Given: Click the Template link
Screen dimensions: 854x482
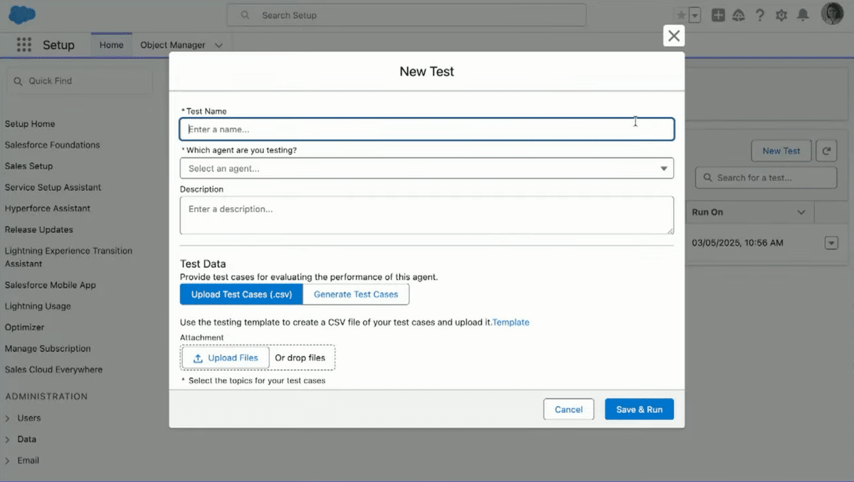Looking at the screenshot, I should (x=510, y=322).
